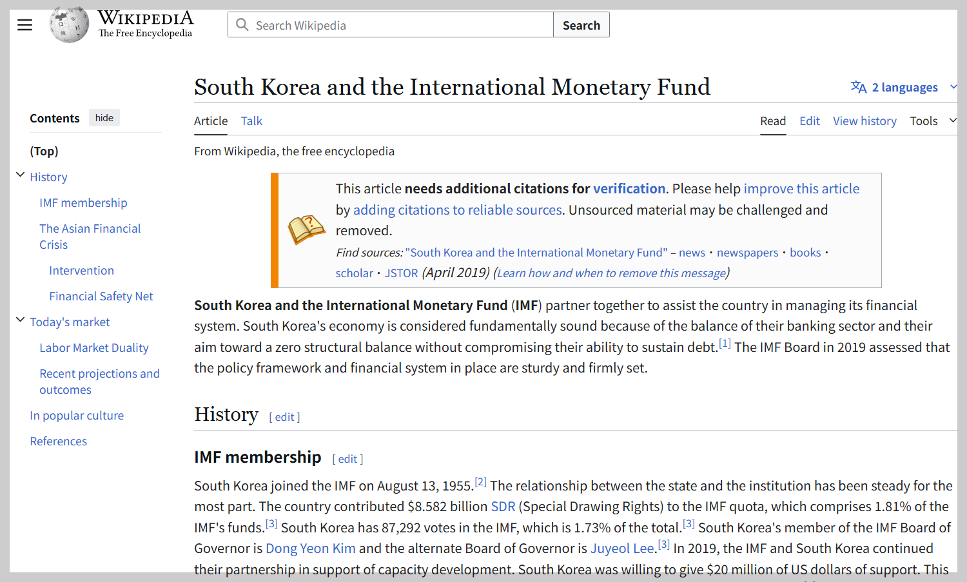
Task: Edit the IMF membership section
Action: coord(347,458)
